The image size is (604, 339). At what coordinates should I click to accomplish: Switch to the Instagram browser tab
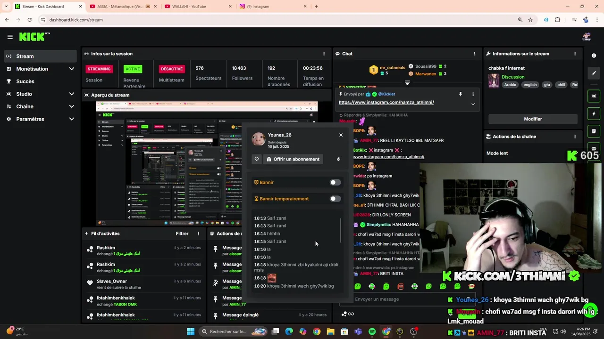273,7
